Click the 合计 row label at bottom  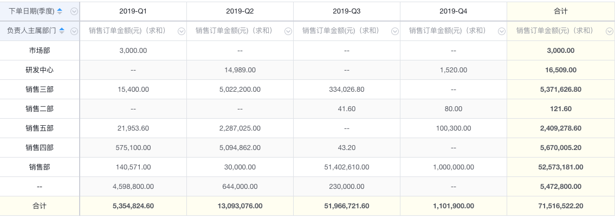point(40,206)
